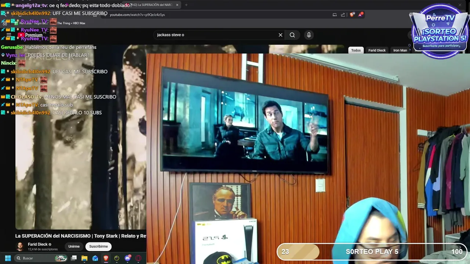This screenshot has width=470, height=264.
Task: Click the Nincix chat username
Action: (9, 63)
